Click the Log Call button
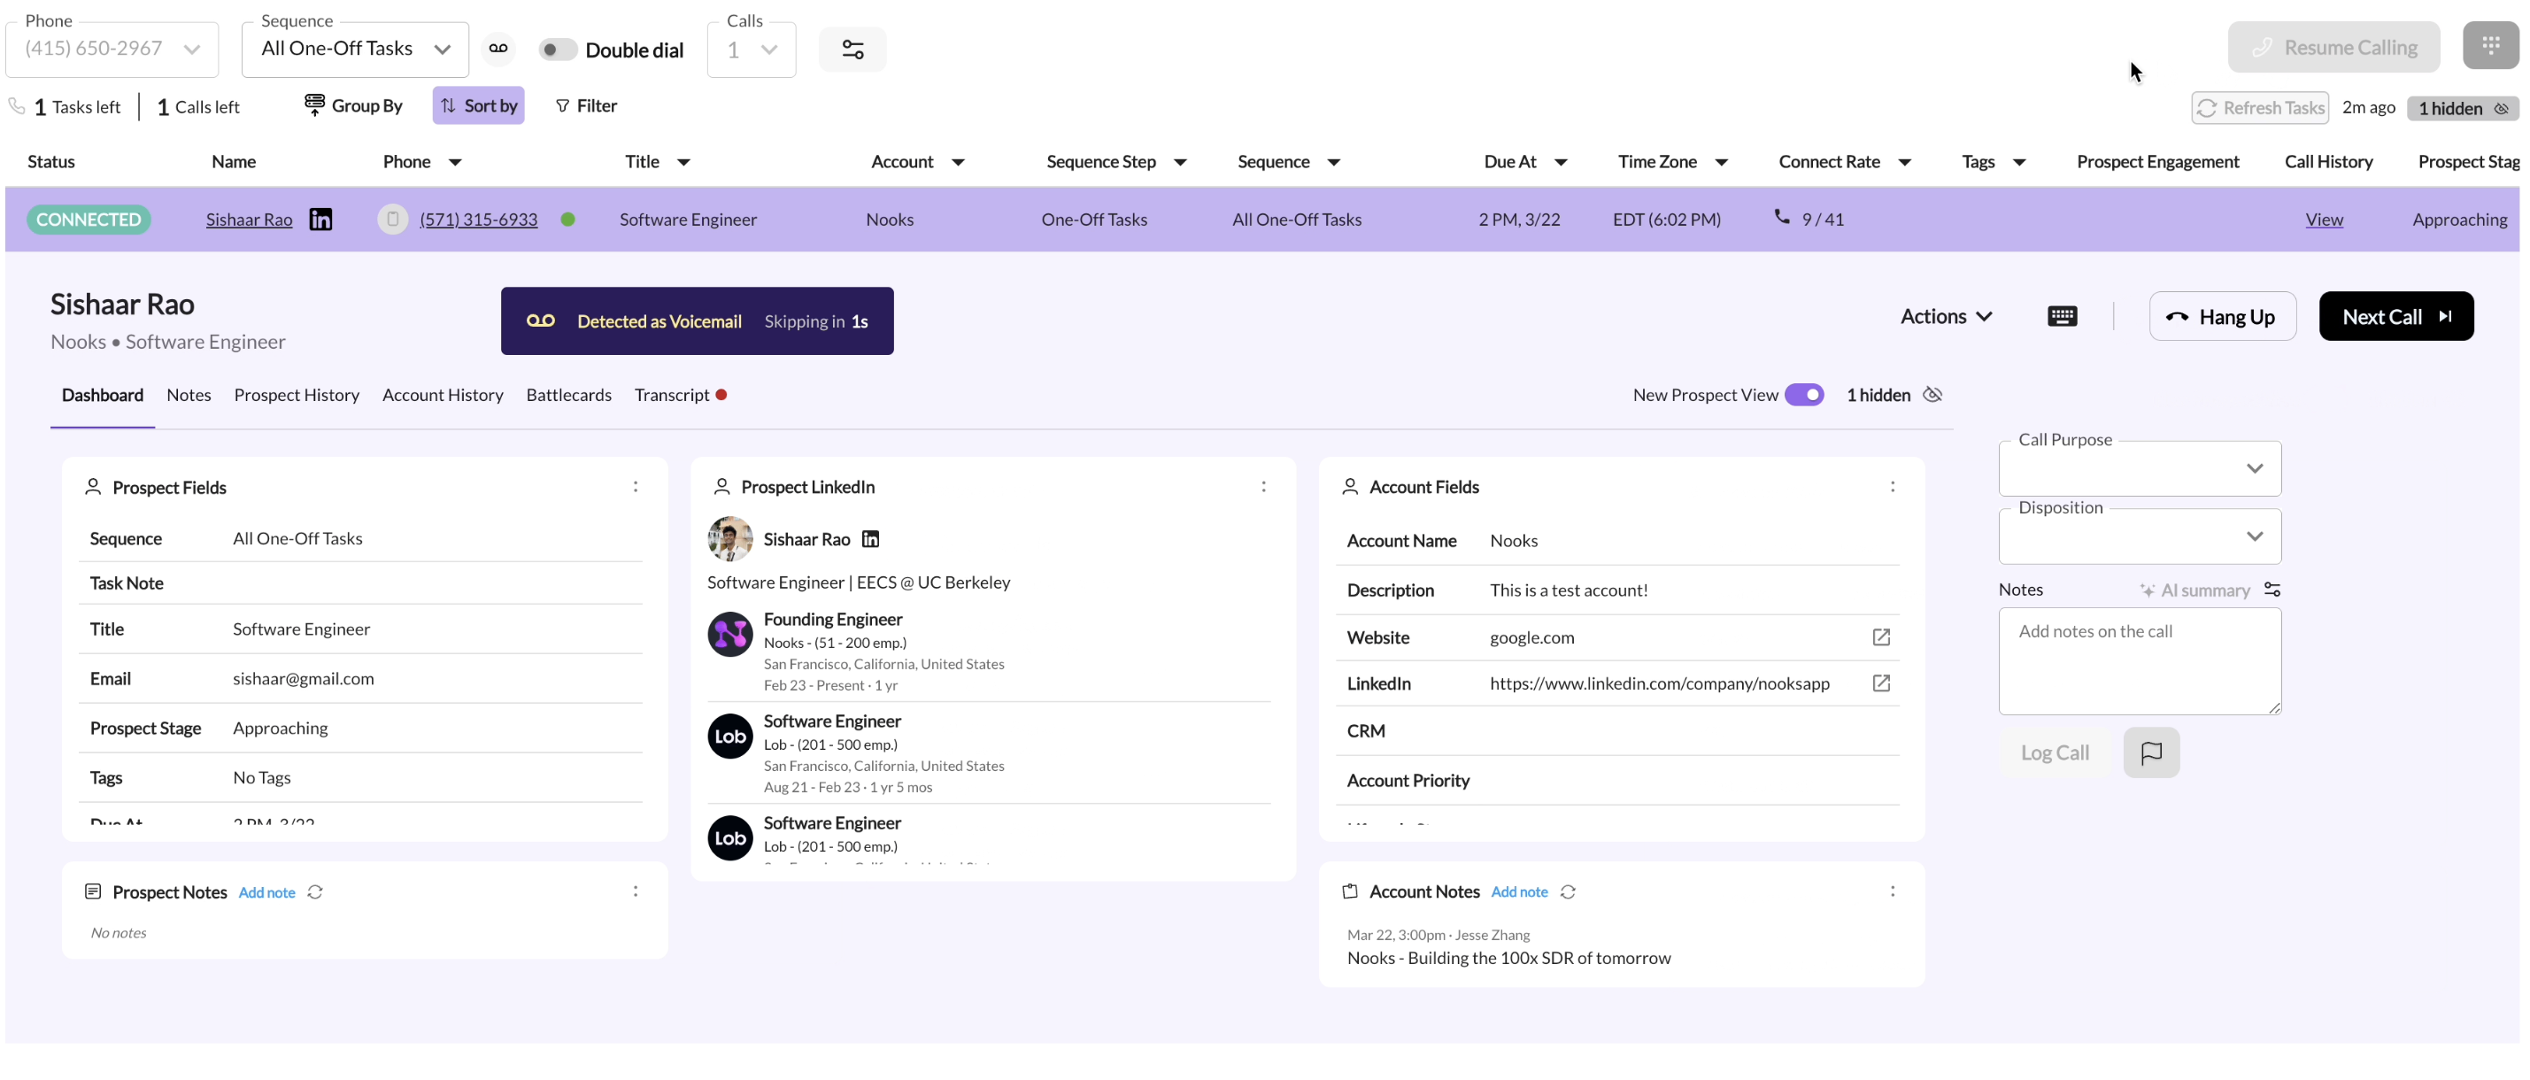 click(2055, 753)
